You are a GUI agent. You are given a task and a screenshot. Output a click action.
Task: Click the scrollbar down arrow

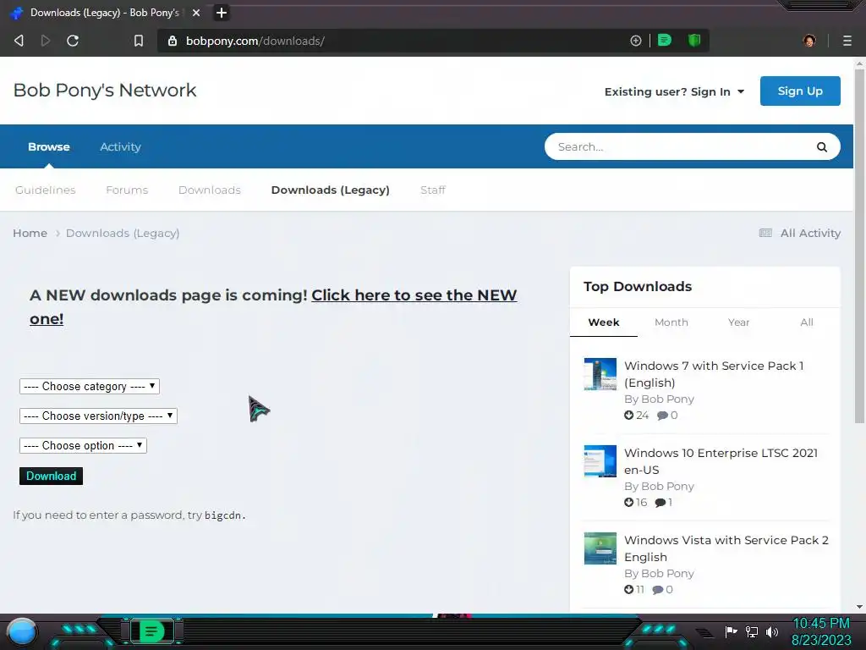pyautogui.click(x=859, y=607)
